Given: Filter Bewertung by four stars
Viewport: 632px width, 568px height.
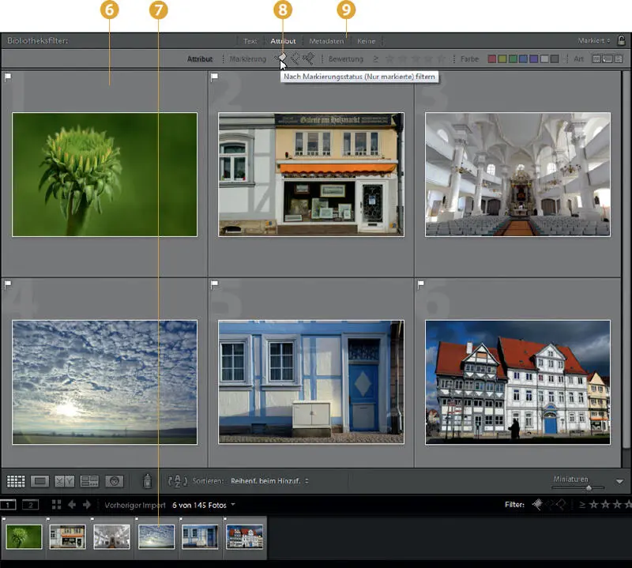Looking at the screenshot, I should 428,59.
